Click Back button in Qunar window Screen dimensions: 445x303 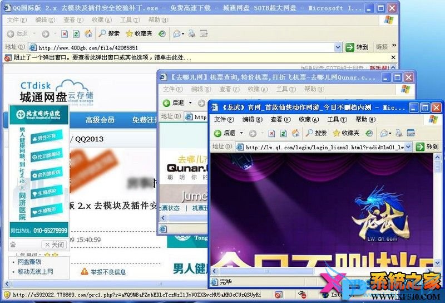(x=173, y=102)
